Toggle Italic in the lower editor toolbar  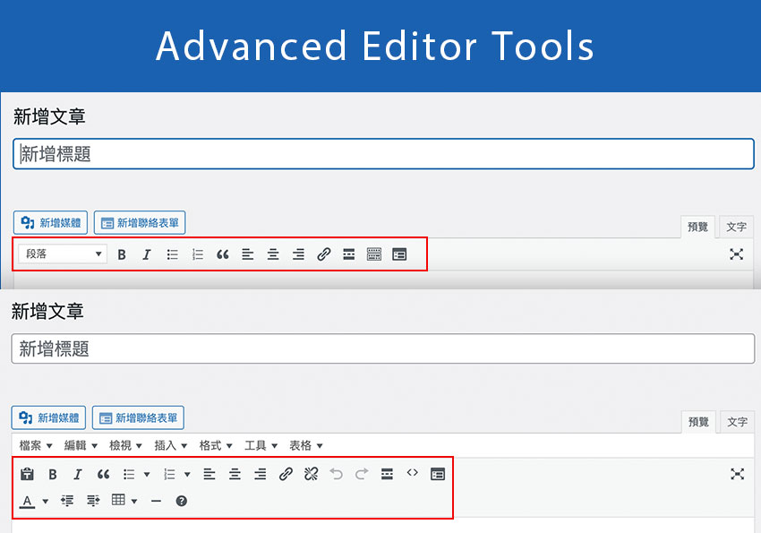point(78,474)
